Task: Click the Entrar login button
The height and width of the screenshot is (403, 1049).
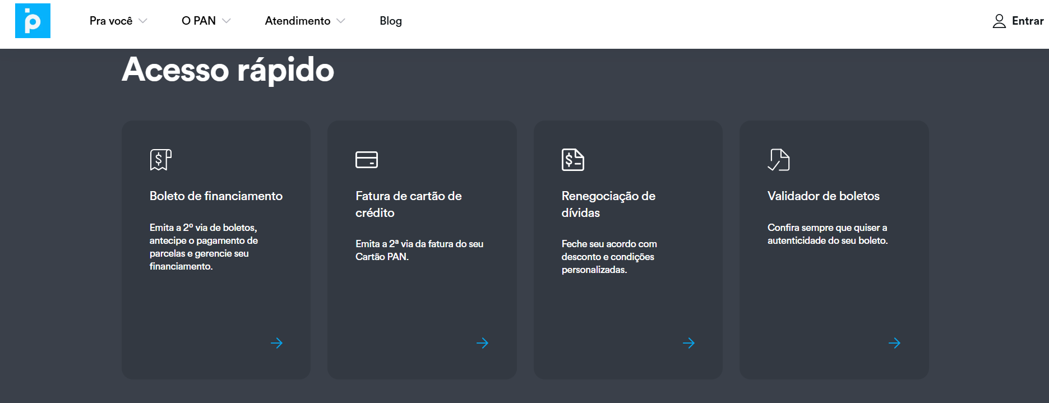Action: point(1027,21)
